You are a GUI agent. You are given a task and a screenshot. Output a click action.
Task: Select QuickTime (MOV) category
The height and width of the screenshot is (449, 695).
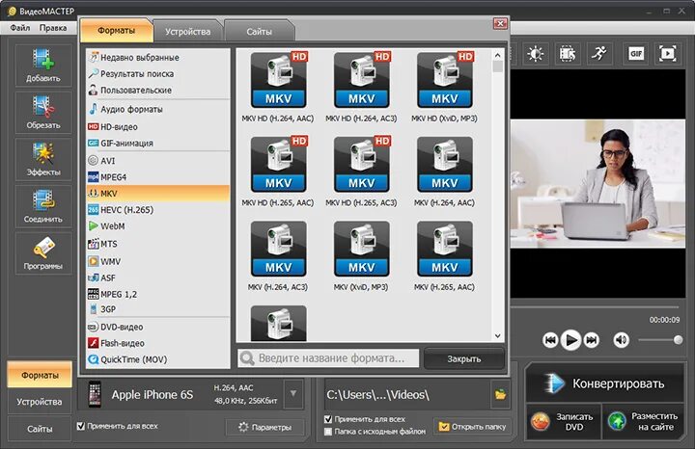[x=158, y=359]
